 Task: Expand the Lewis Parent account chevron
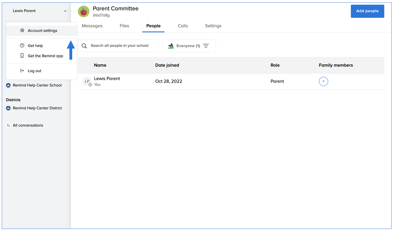(65, 11)
